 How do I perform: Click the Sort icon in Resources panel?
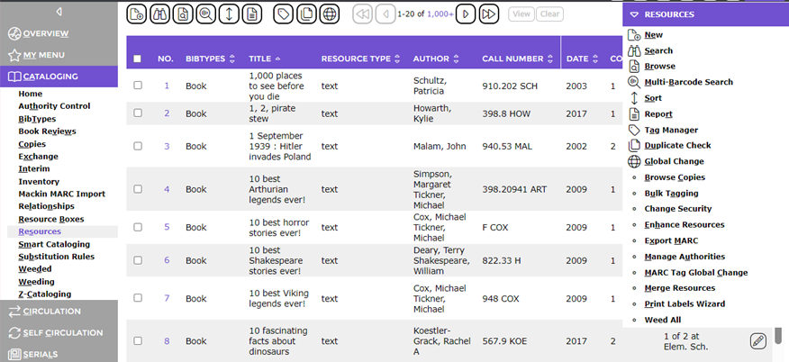pyautogui.click(x=634, y=98)
